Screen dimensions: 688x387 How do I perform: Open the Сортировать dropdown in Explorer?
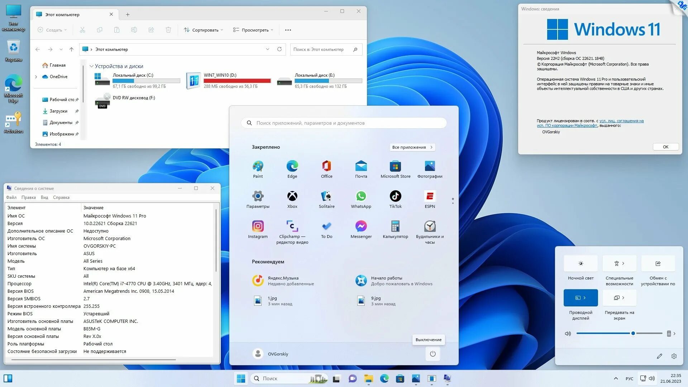[203, 30]
